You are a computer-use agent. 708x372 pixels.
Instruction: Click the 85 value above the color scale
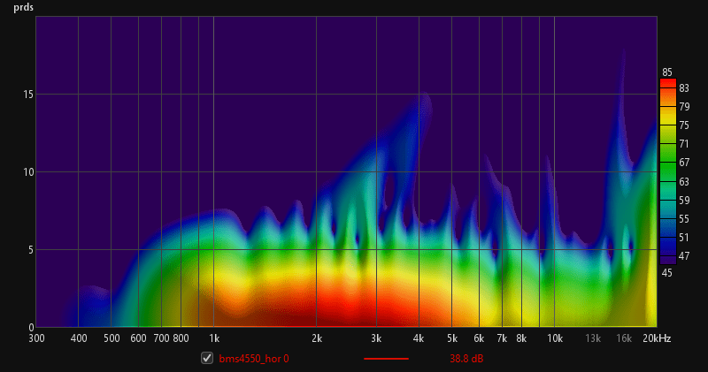pyautogui.click(x=667, y=72)
